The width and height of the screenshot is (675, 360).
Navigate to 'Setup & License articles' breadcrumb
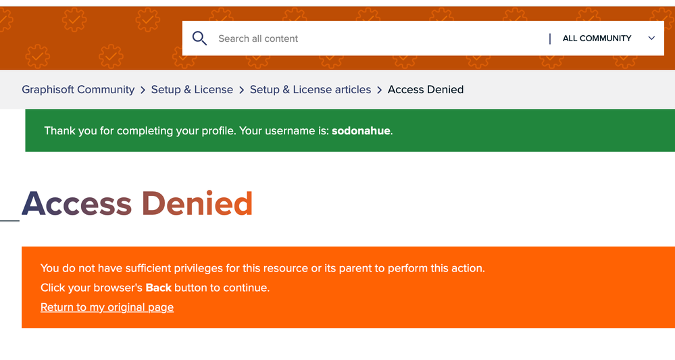coord(310,90)
